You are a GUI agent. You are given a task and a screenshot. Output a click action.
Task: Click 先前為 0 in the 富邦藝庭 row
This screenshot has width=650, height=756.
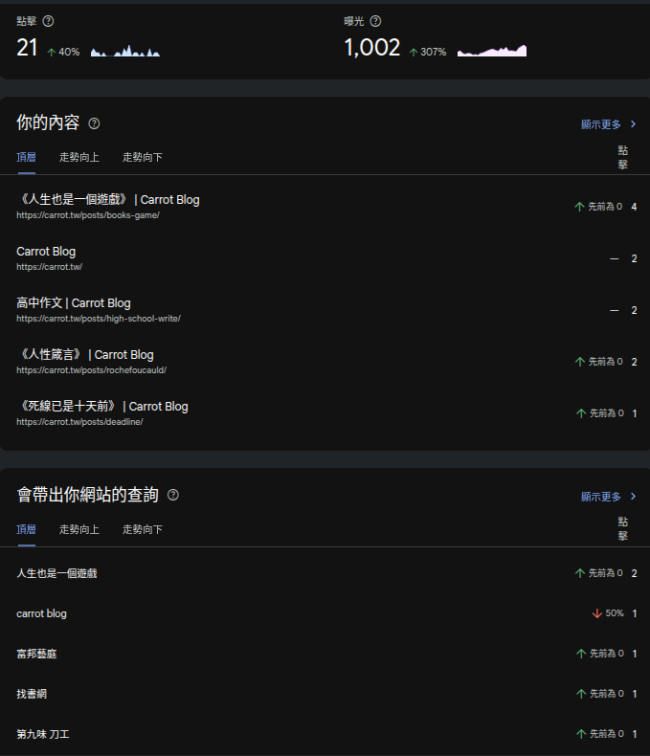[607, 654]
